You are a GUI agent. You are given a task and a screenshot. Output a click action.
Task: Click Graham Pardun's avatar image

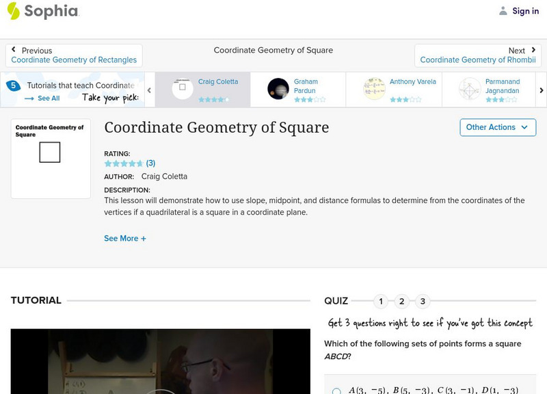[278, 88]
